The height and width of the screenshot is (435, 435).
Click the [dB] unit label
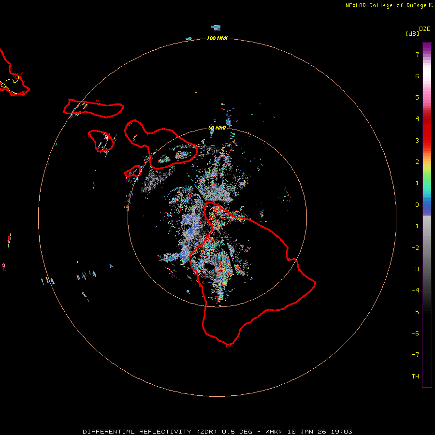pos(412,33)
